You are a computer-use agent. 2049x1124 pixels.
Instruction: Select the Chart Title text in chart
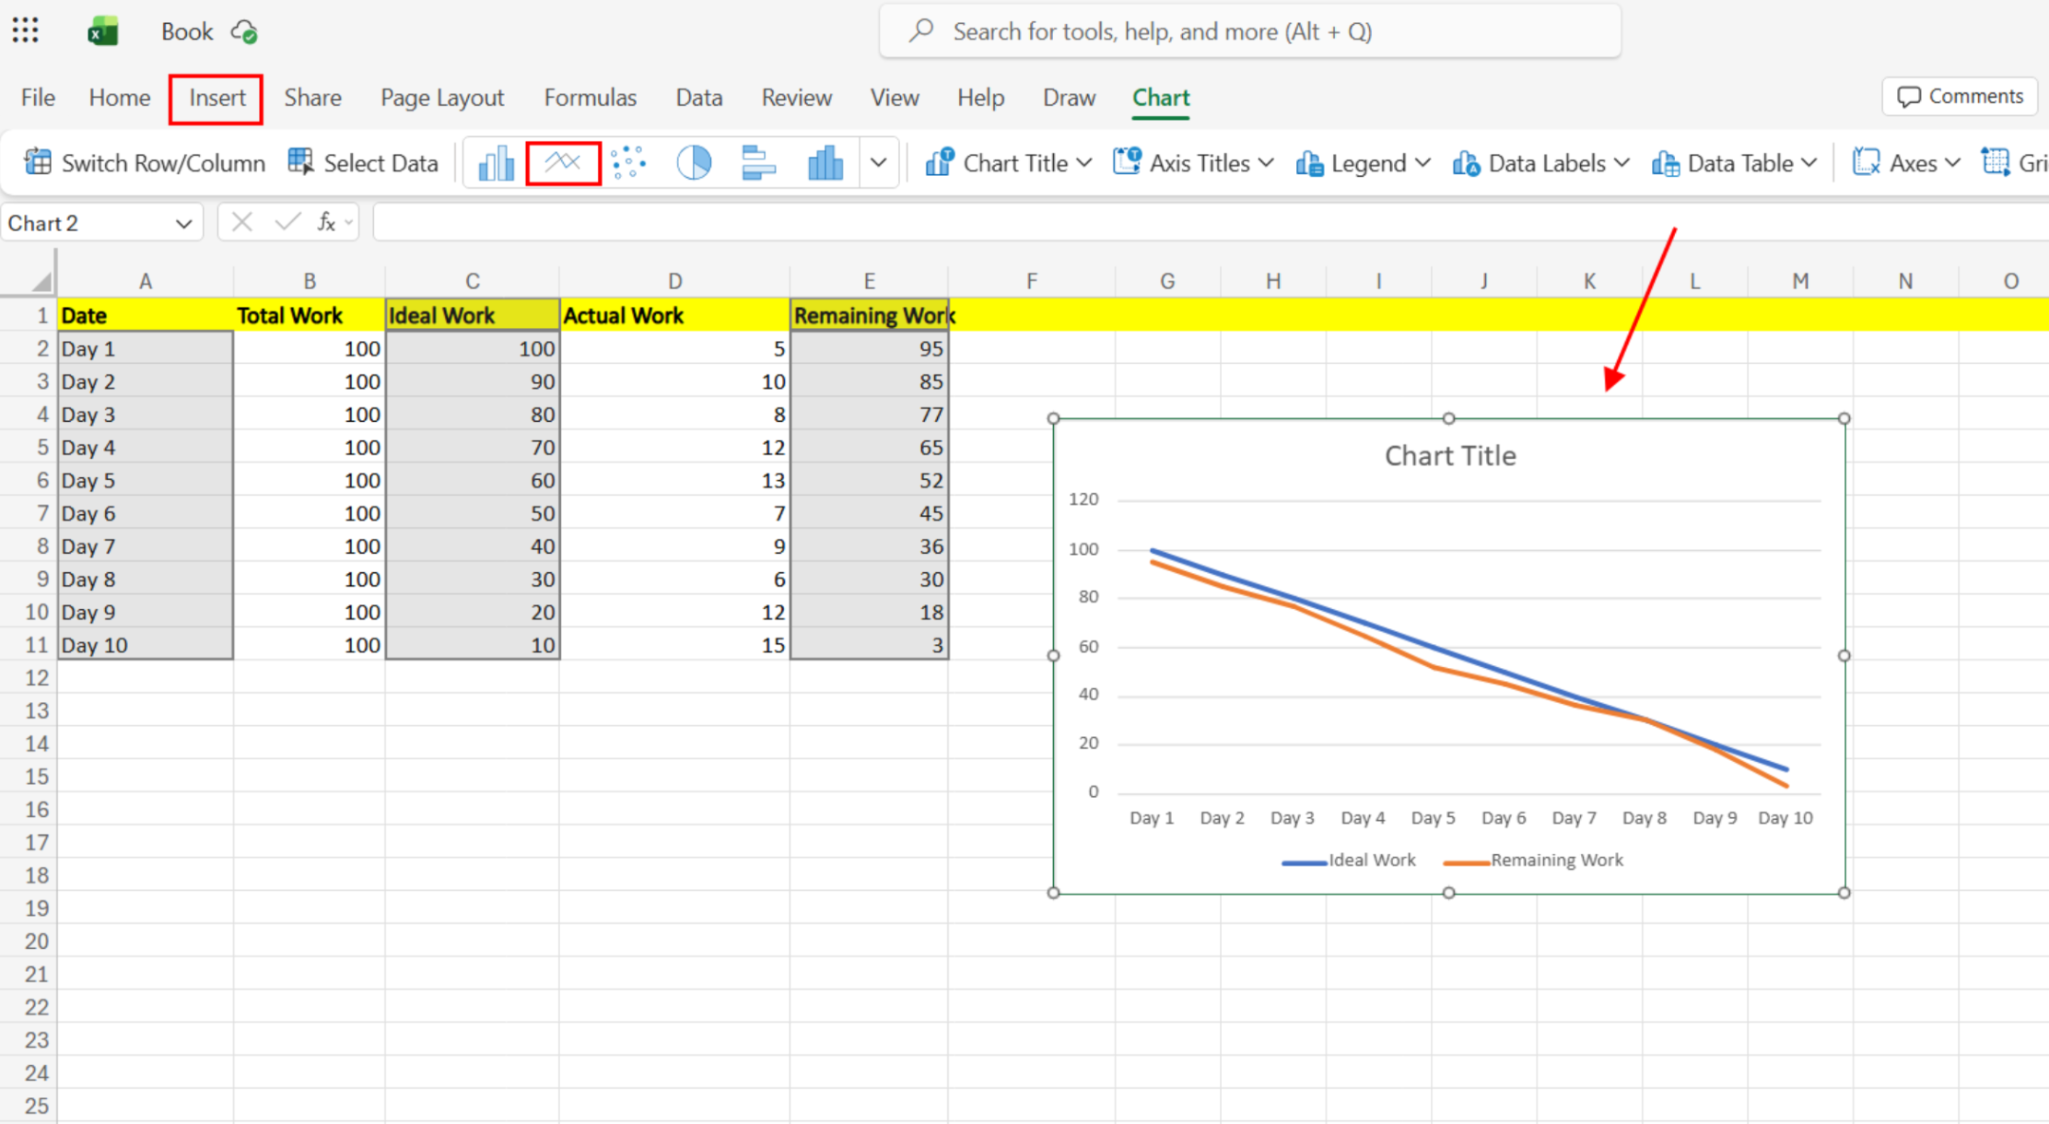[x=1450, y=456]
